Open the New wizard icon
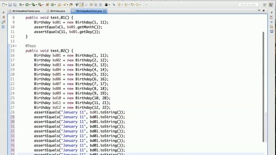Image resolution: width=276 pixels, height=155 pixels. [3, 5]
